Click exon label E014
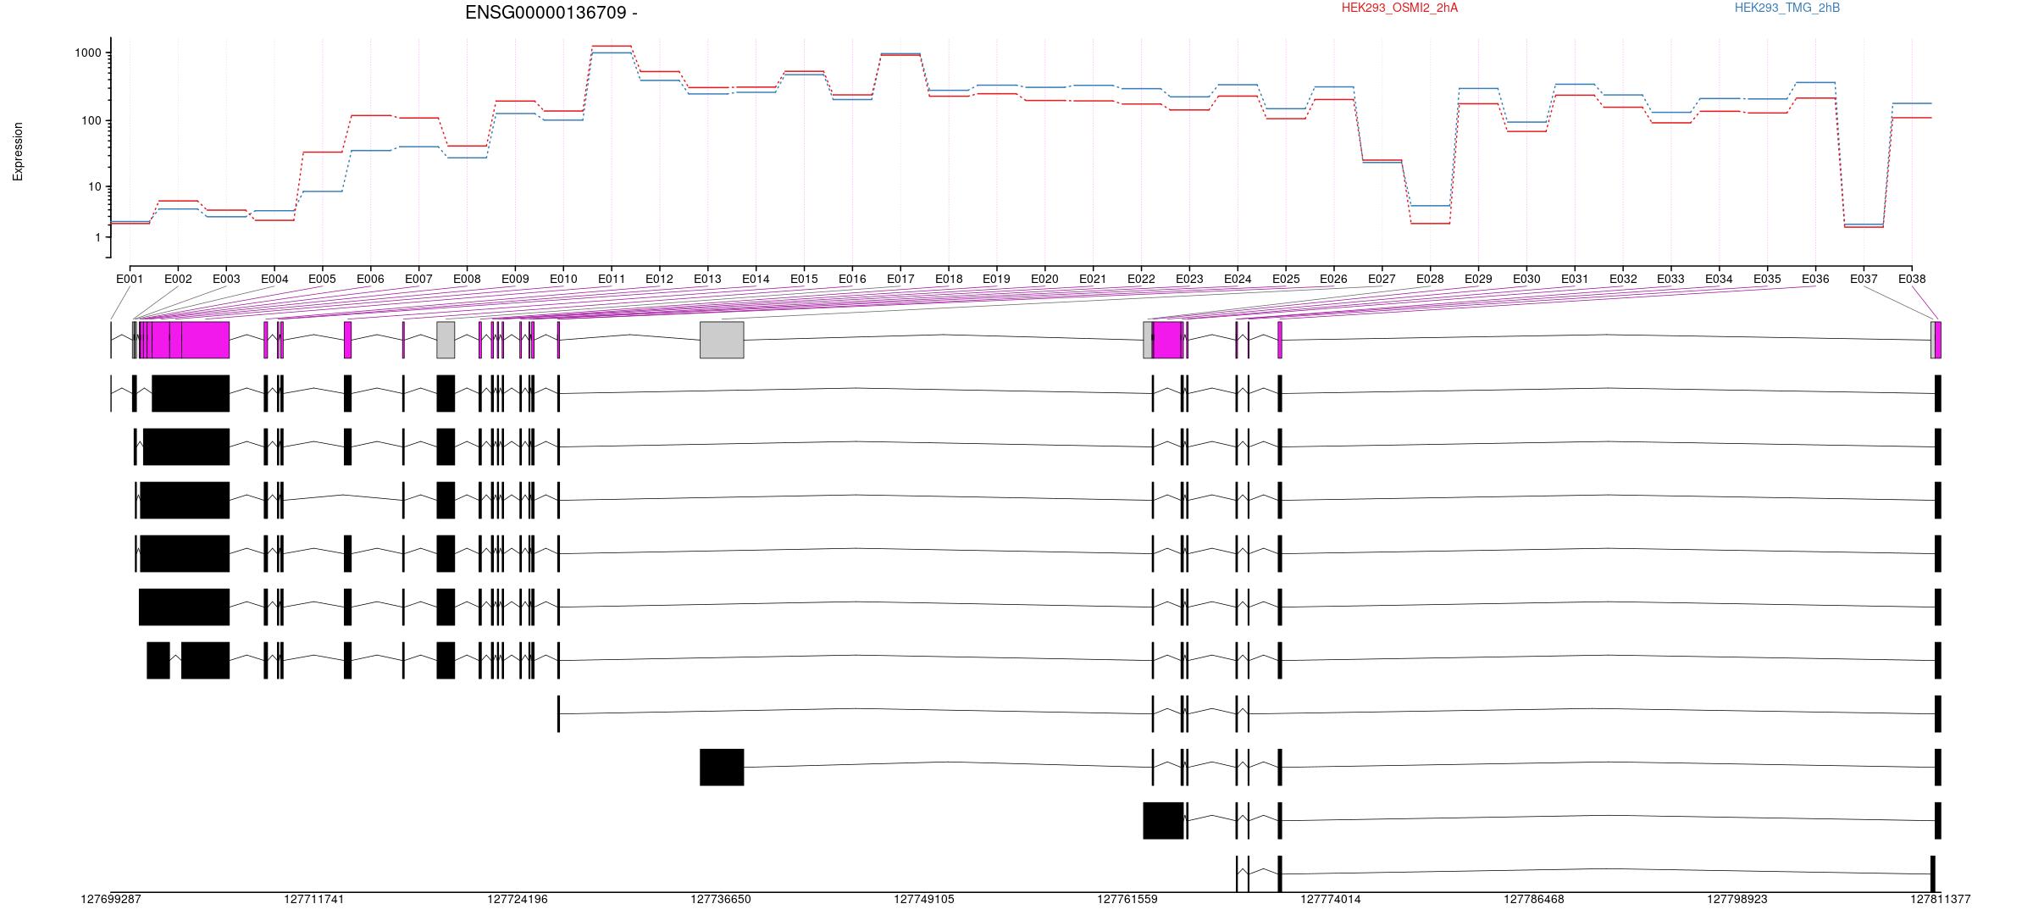Viewport: 2033px width, 915px height. [756, 279]
